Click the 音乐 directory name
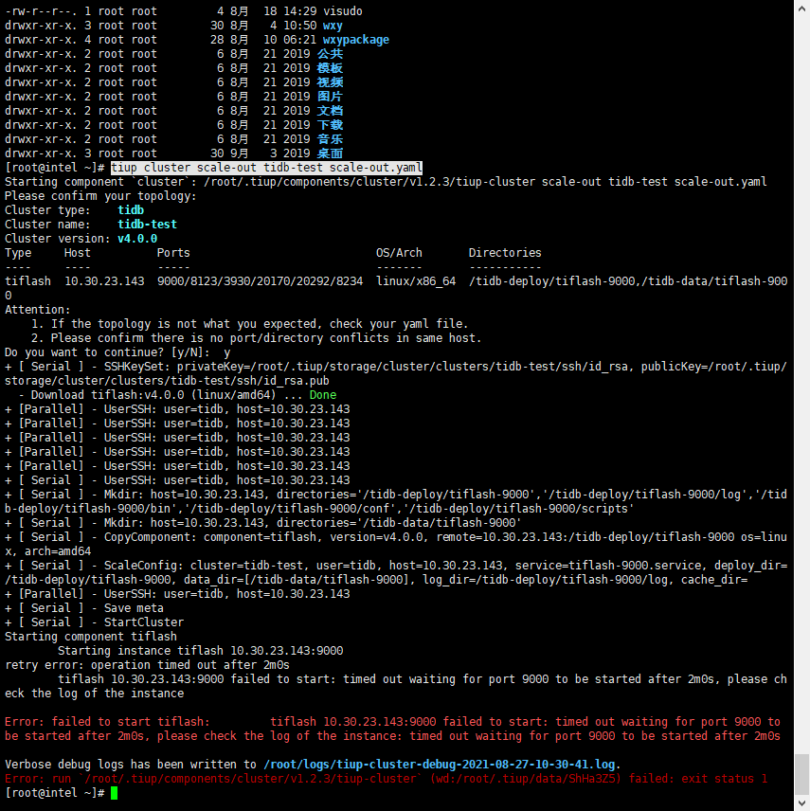This screenshot has height=811, width=810. coord(330,139)
